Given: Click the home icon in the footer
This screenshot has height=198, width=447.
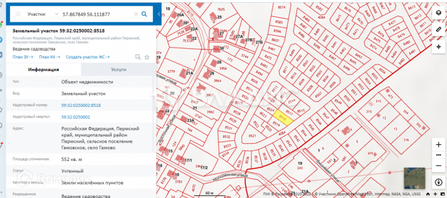Looking at the screenshot, I should [428, 194].
